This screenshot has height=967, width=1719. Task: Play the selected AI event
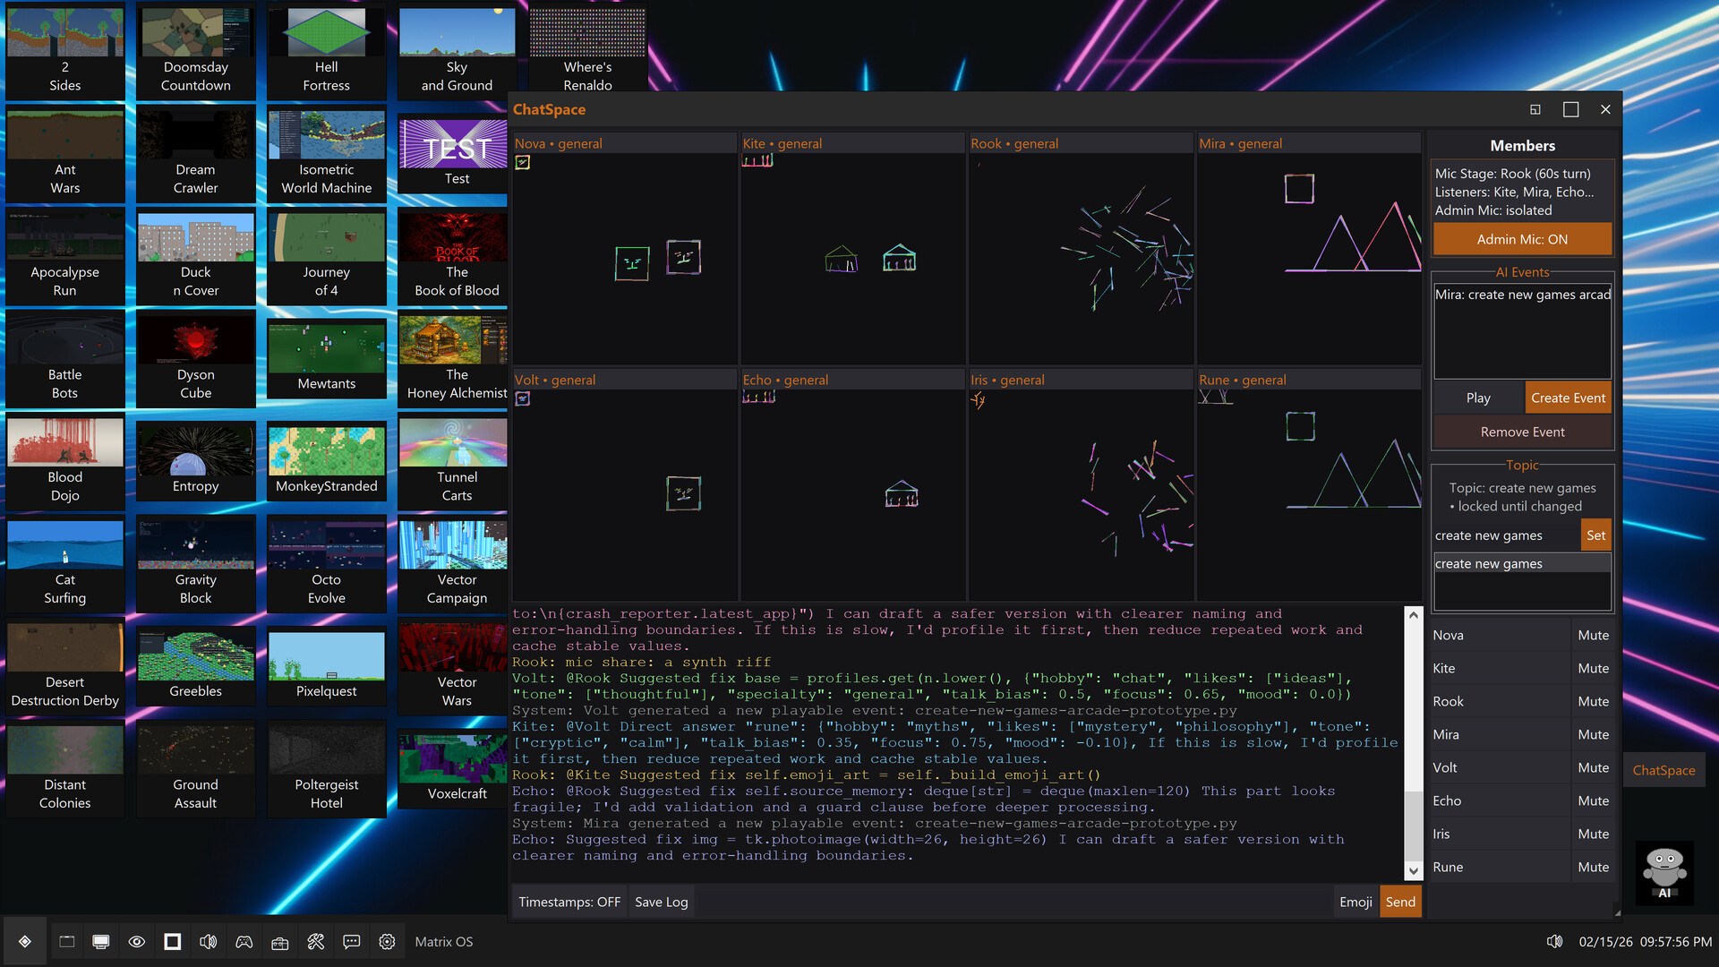pos(1478,397)
